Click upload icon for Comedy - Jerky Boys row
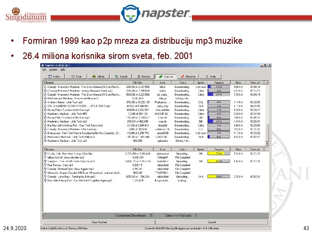Screen dimensions: 312x234 tap(45, 177)
